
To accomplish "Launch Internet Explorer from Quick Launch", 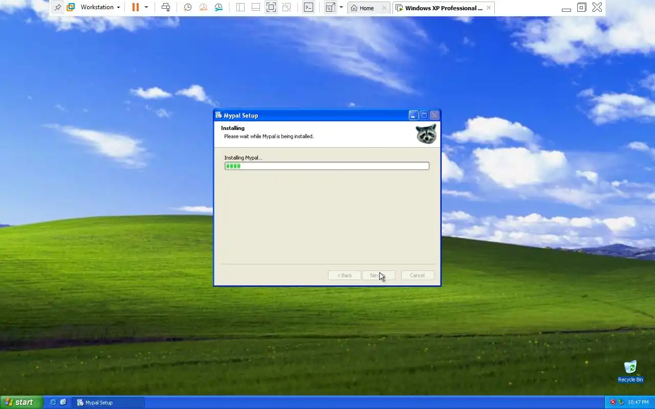I will pyautogui.click(x=53, y=402).
